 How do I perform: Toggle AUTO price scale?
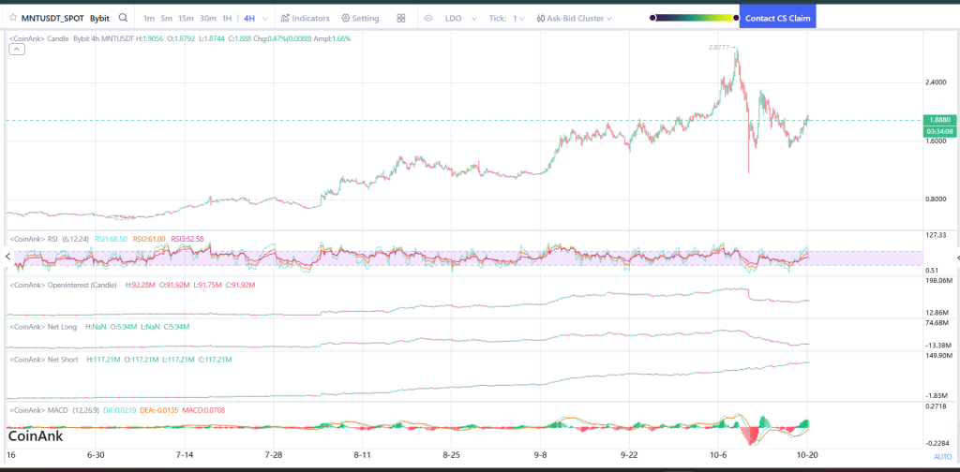942,456
